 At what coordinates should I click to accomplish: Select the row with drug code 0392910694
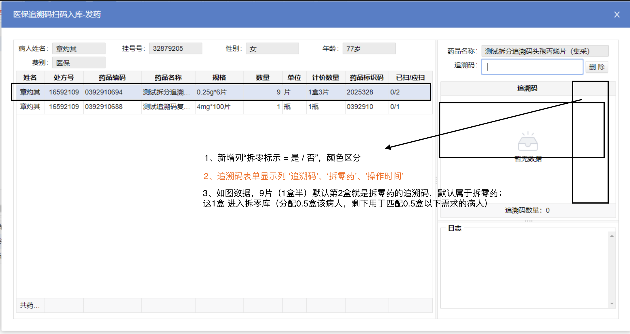pos(104,92)
